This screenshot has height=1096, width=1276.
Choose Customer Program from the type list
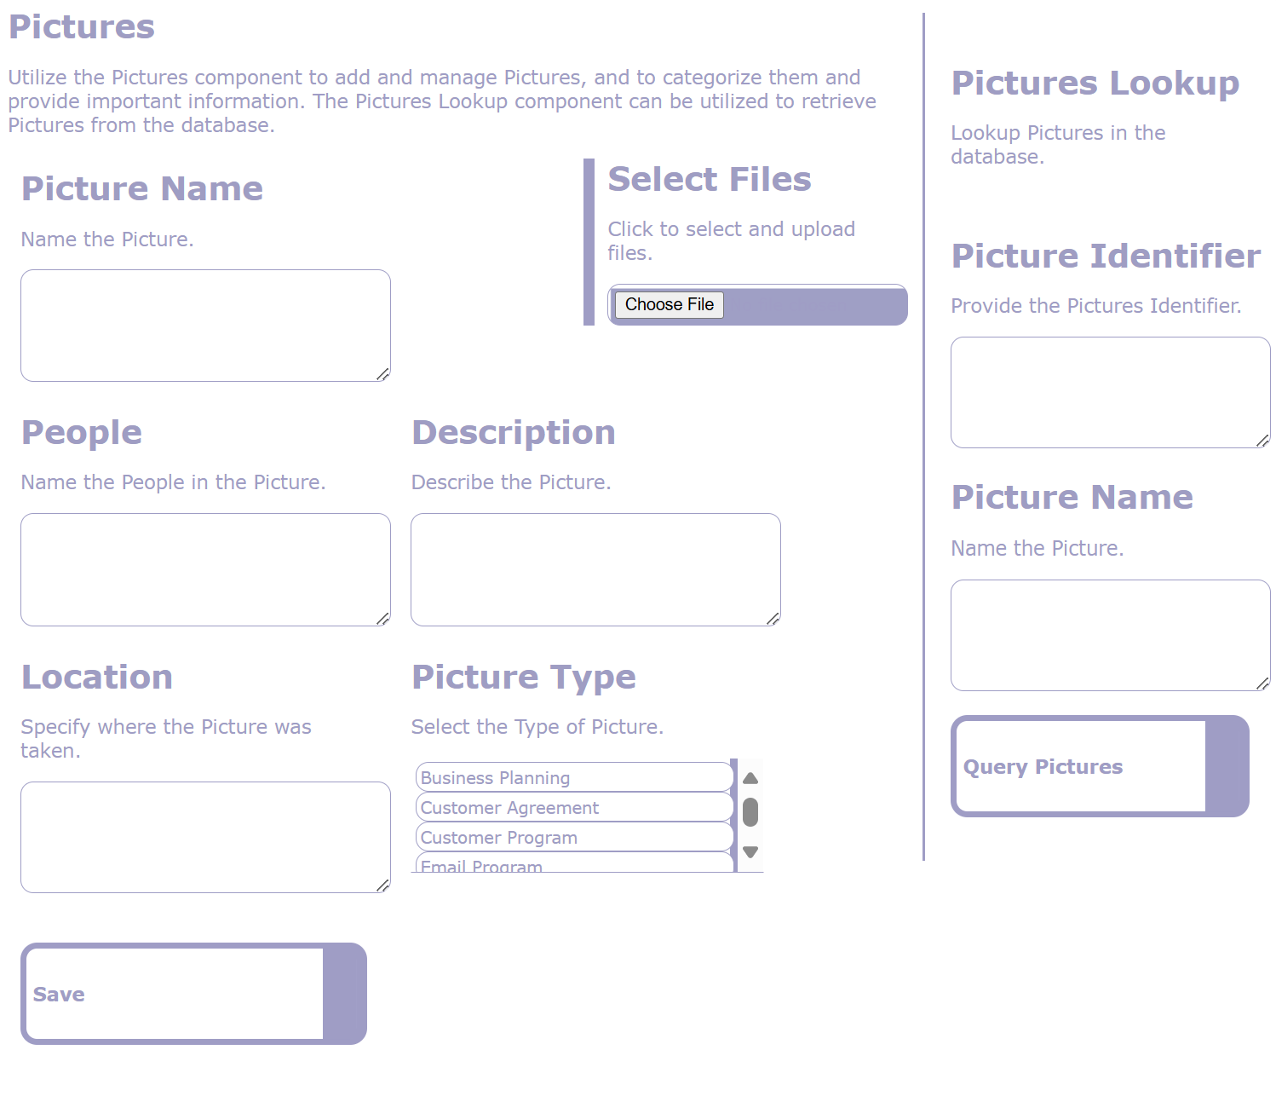[x=573, y=837]
